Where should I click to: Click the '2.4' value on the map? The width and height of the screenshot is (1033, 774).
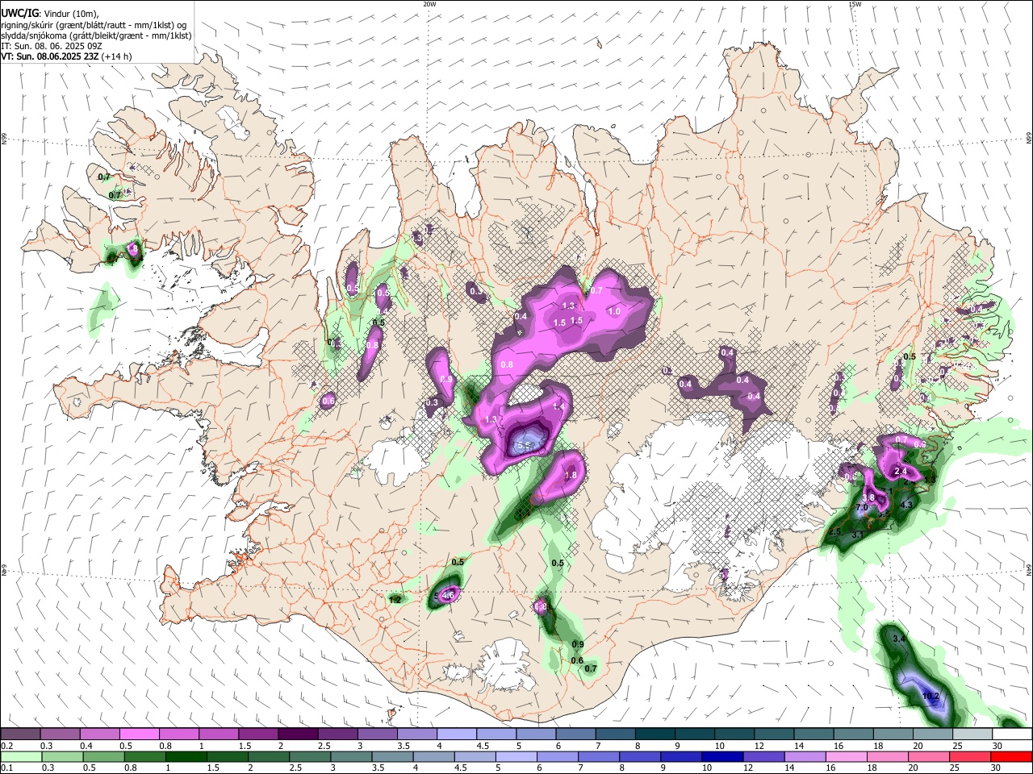click(901, 471)
